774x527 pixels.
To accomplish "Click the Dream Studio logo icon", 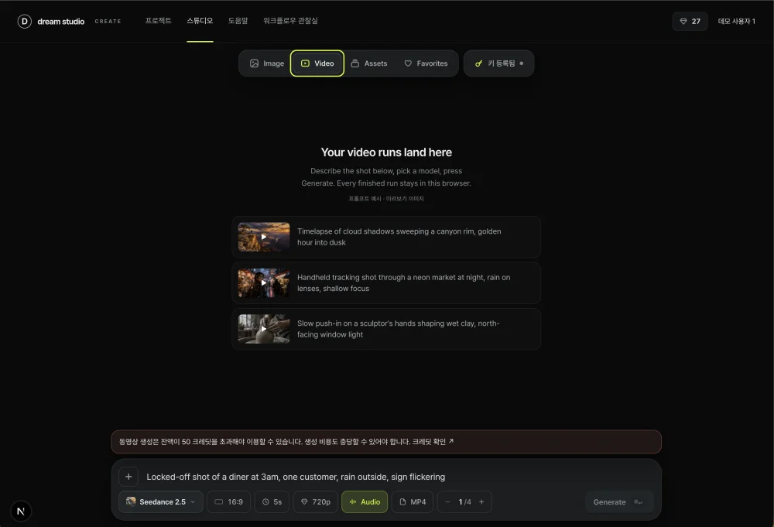I will tap(24, 21).
